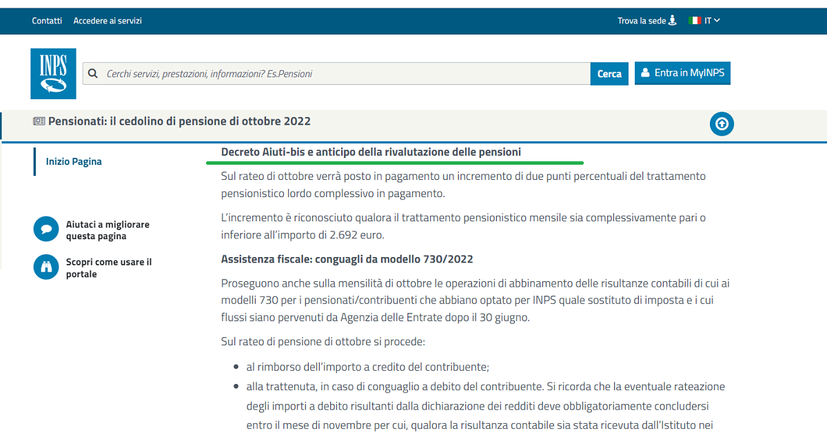Click the Cerca search button
The width and height of the screenshot is (827, 437).
click(609, 74)
